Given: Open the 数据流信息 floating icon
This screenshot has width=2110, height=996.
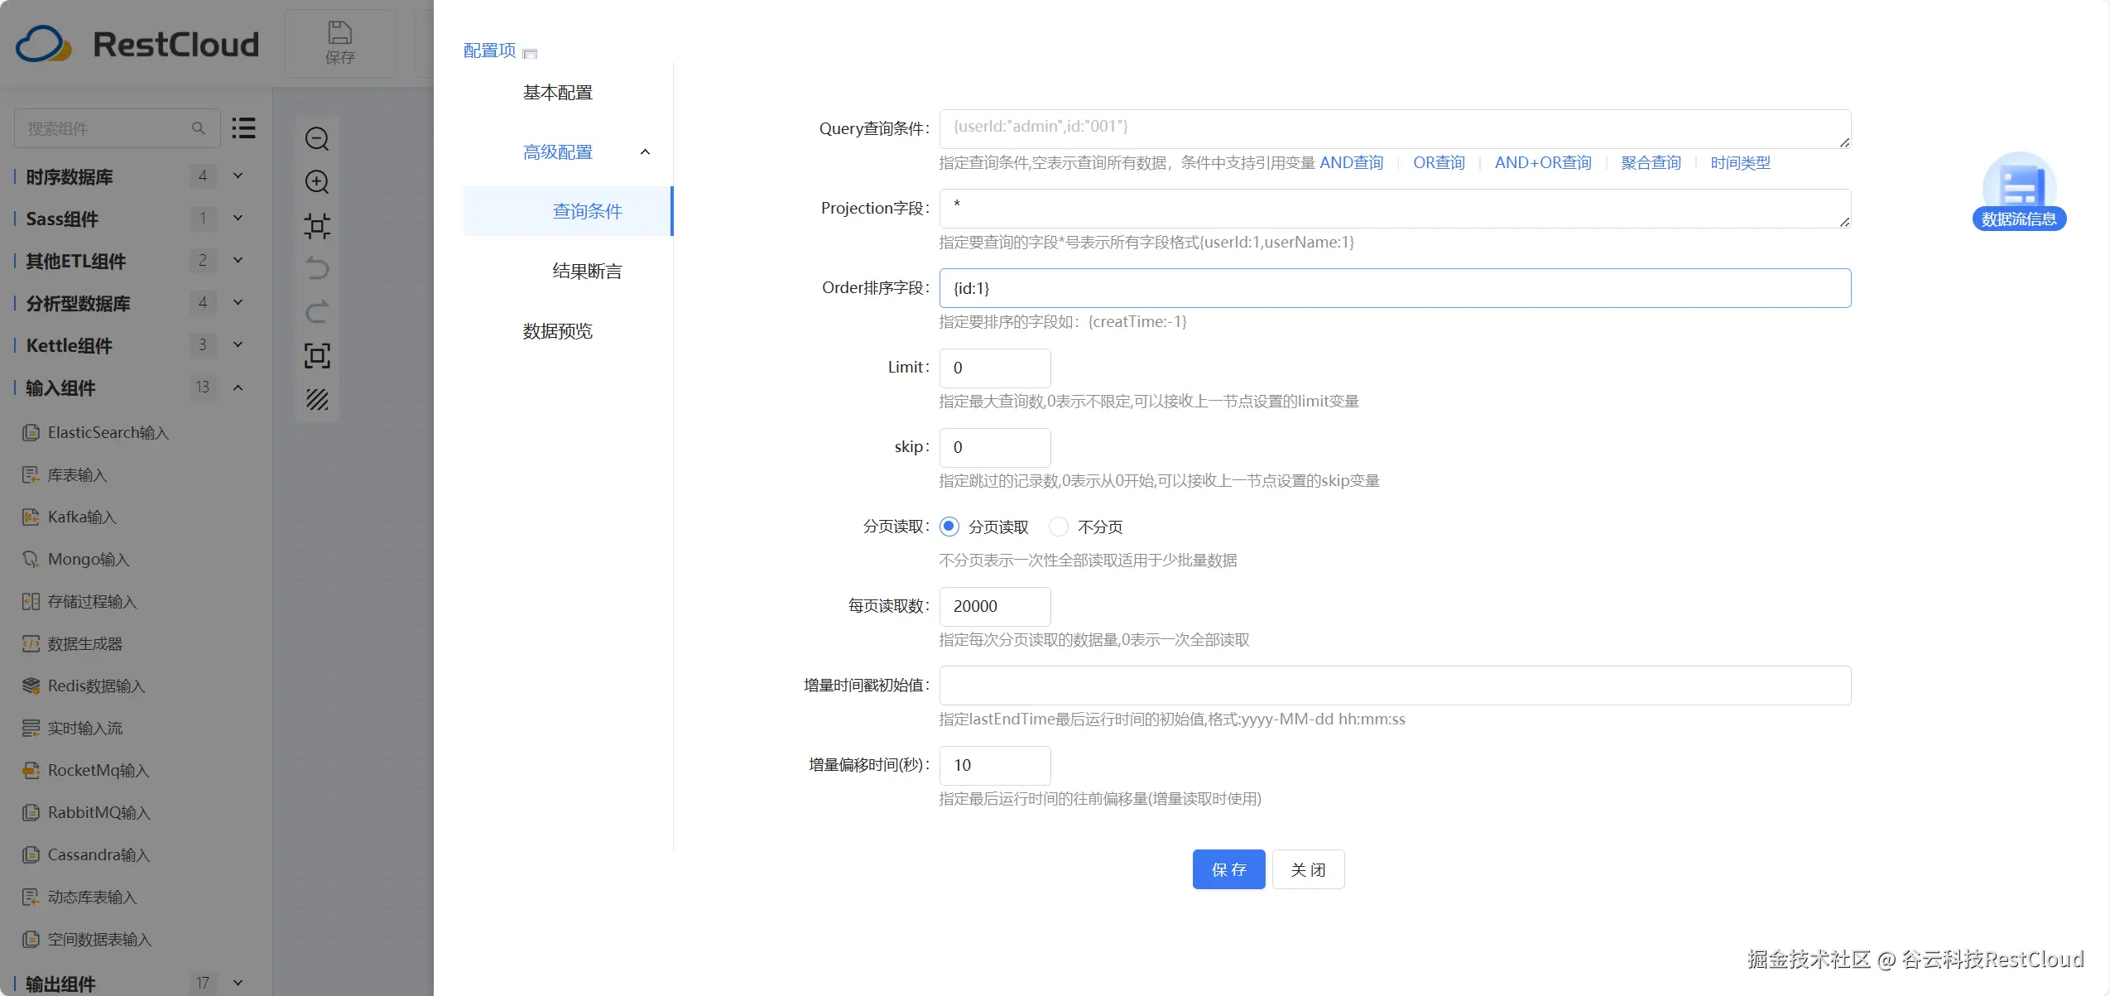Looking at the screenshot, I should coord(2019,192).
